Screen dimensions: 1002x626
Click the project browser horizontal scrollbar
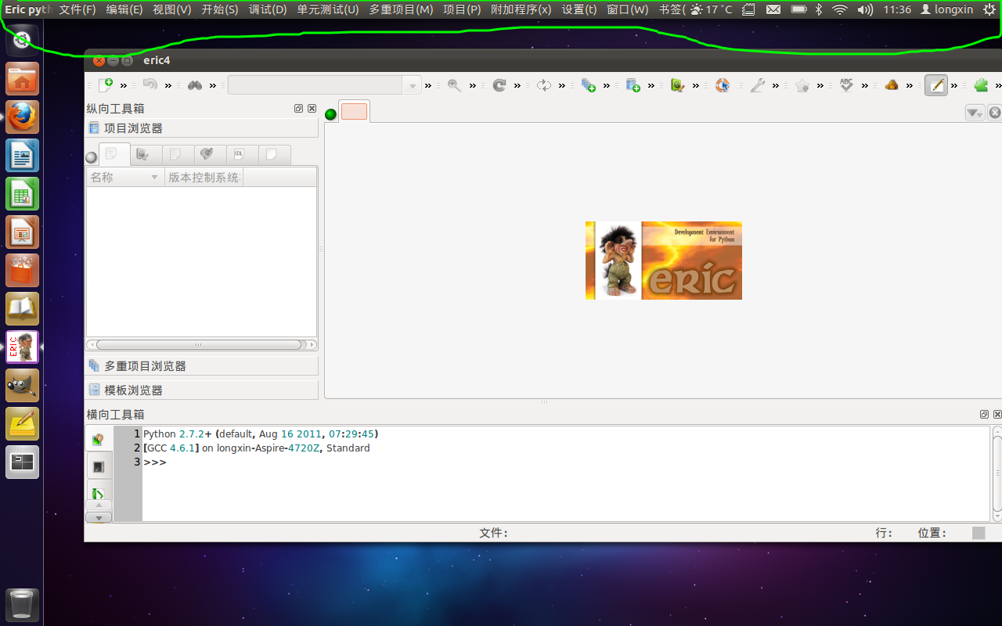(199, 344)
